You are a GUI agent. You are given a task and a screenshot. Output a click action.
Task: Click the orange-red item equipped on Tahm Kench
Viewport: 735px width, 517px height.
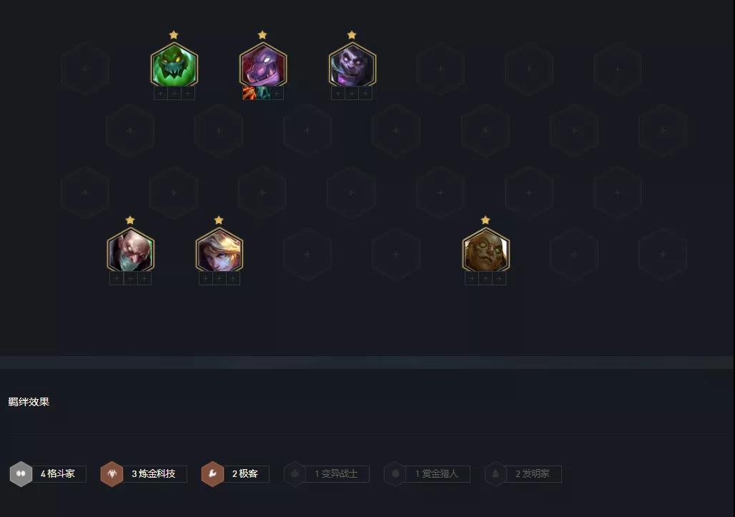(x=250, y=93)
